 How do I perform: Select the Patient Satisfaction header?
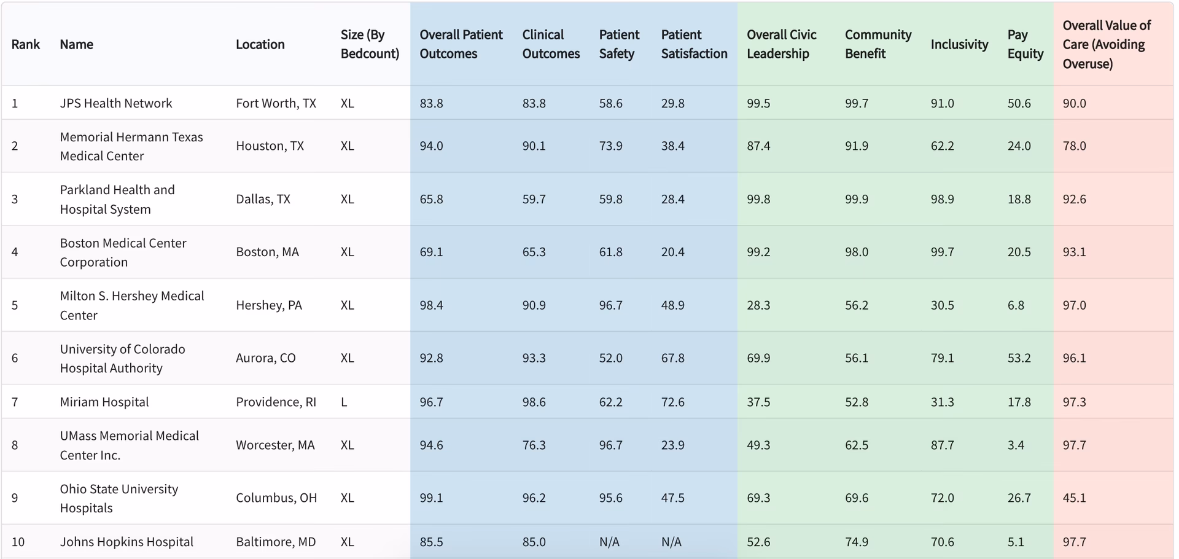point(694,44)
